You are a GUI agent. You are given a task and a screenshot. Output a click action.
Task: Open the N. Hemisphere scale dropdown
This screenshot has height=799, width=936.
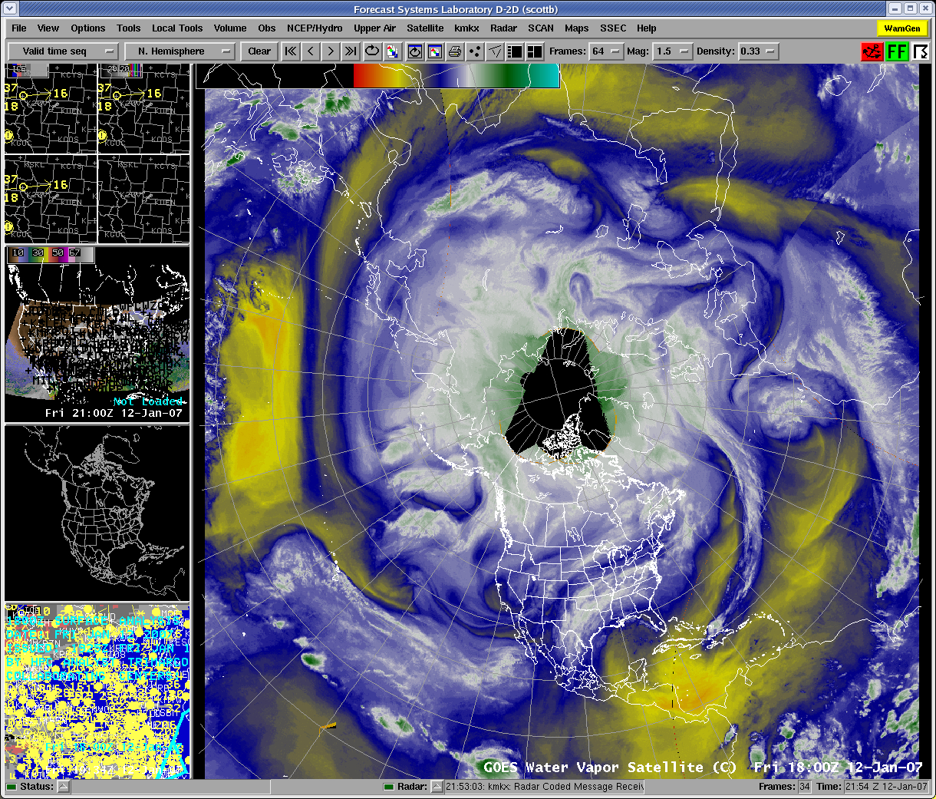tap(180, 51)
